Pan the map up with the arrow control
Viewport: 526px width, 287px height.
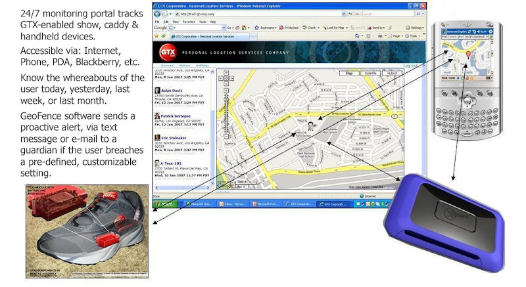[226, 73]
